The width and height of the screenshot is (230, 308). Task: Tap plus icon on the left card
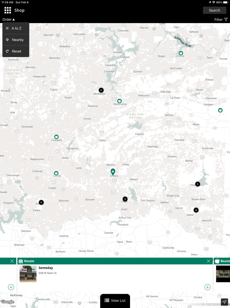(11, 287)
